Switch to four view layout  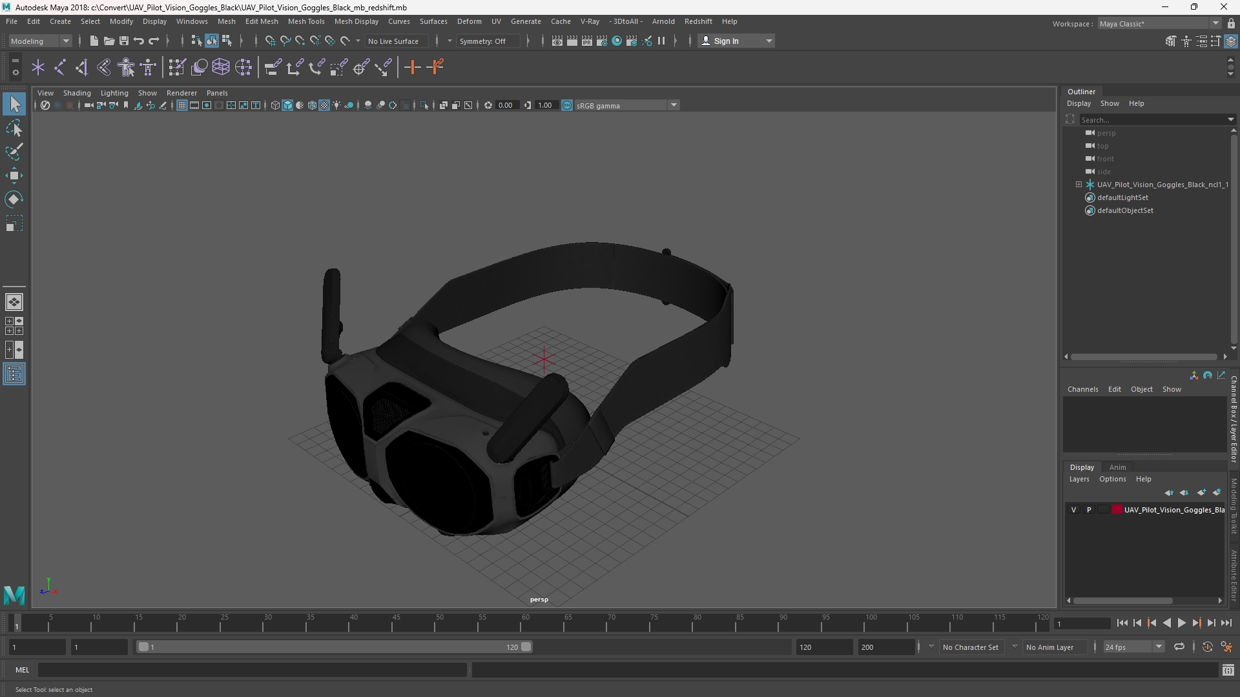click(14, 326)
